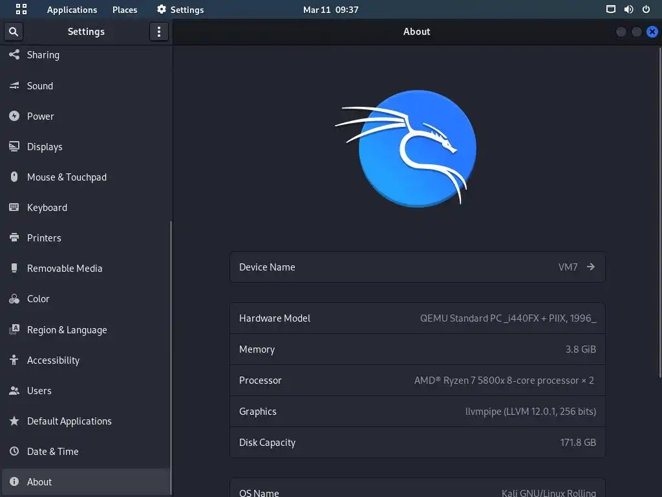Click the search magnifier icon in Settings
662x497 pixels.
[x=14, y=32]
